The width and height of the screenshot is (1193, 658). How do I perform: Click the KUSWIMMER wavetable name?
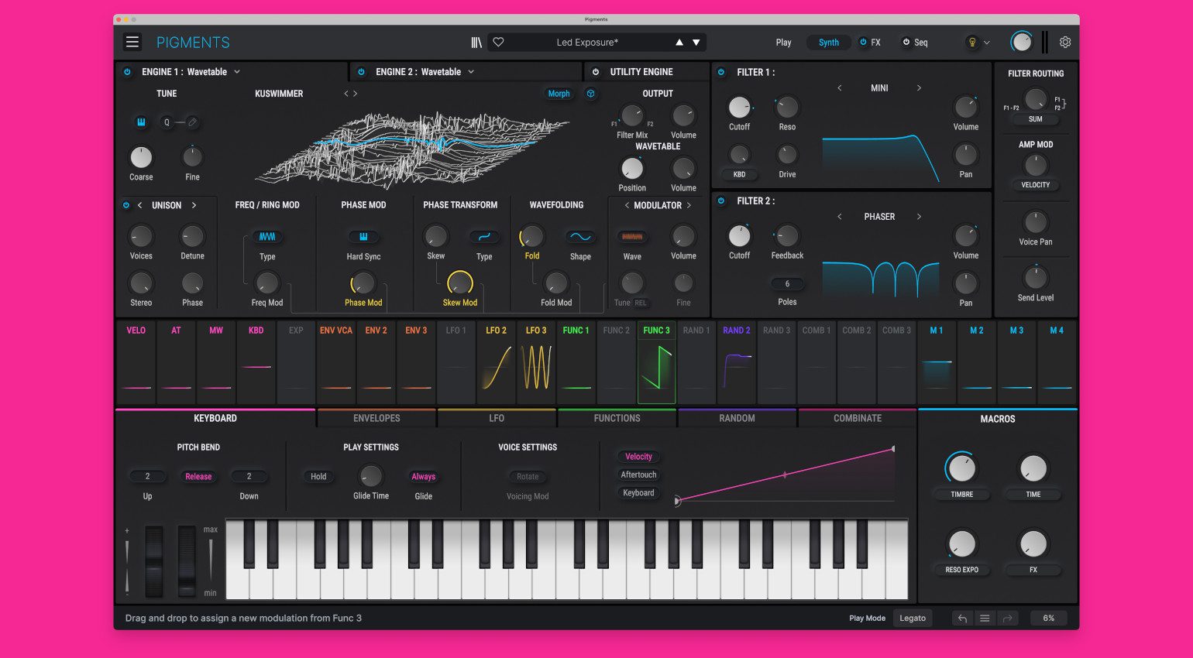(x=279, y=94)
